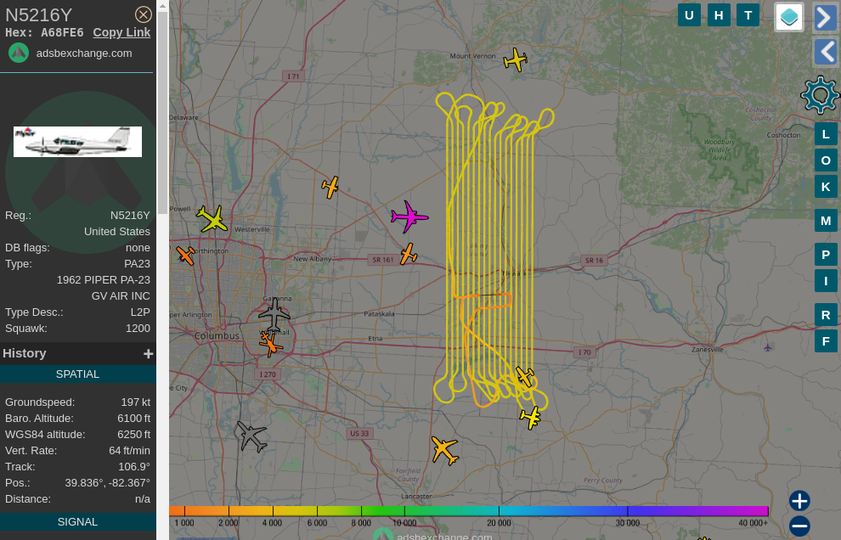841x540 pixels.
Task: Click the orange 1 000 ft altitude color band
Action: tap(184, 511)
